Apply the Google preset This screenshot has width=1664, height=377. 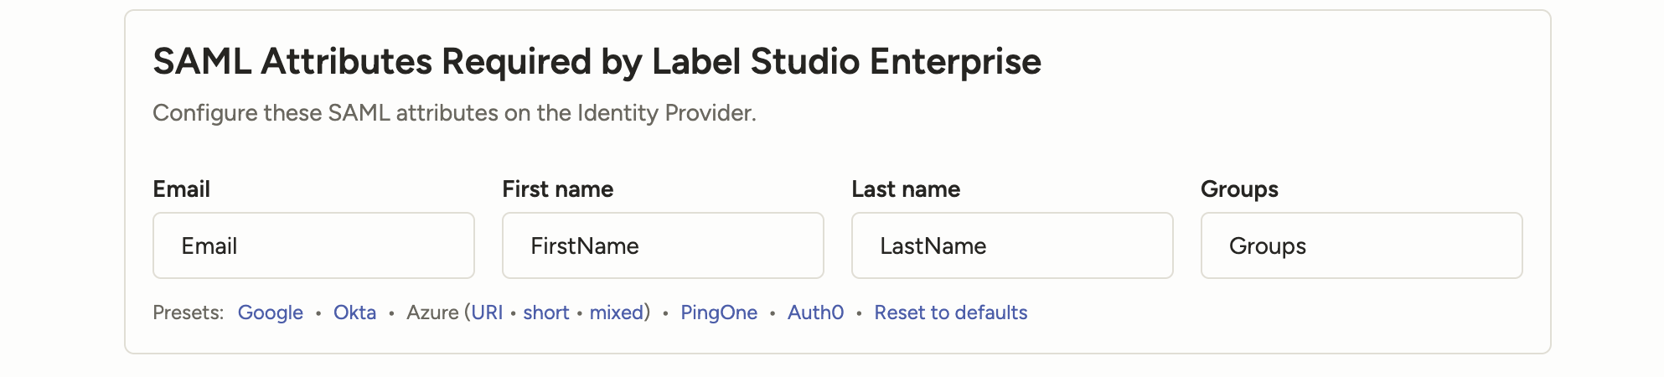coord(270,312)
